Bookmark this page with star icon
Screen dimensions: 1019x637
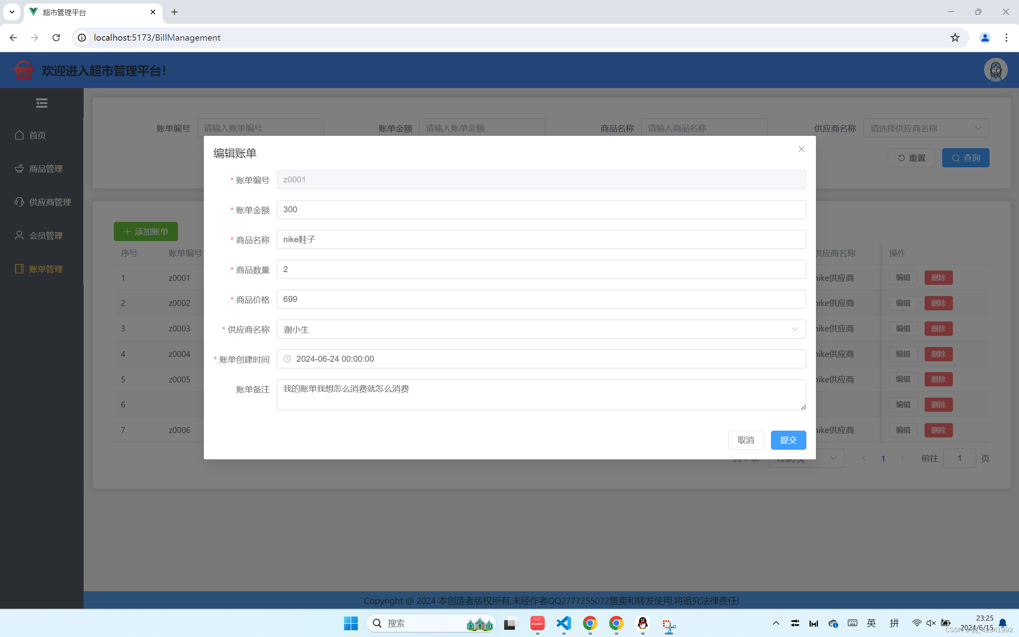point(954,37)
